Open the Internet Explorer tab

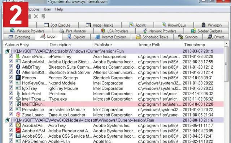tap(111, 37)
